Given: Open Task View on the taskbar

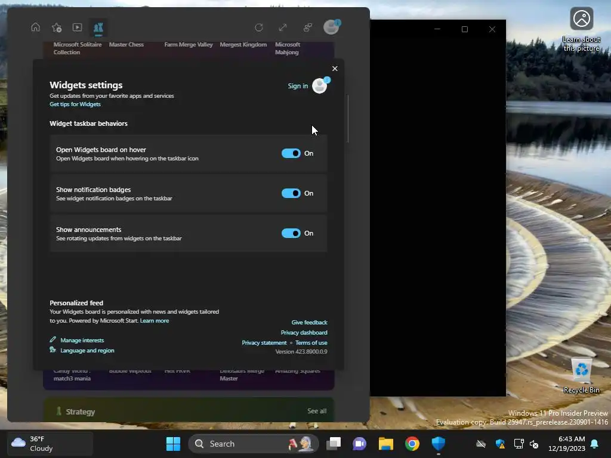Looking at the screenshot, I should pyautogui.click(x=334, y=444).
